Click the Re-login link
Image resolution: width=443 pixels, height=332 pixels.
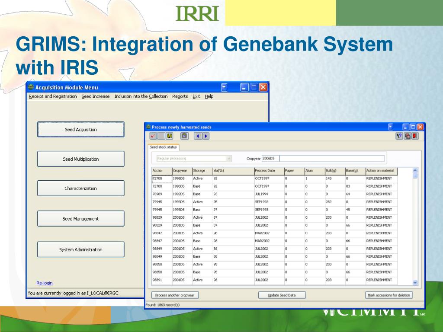pos(45,283)
